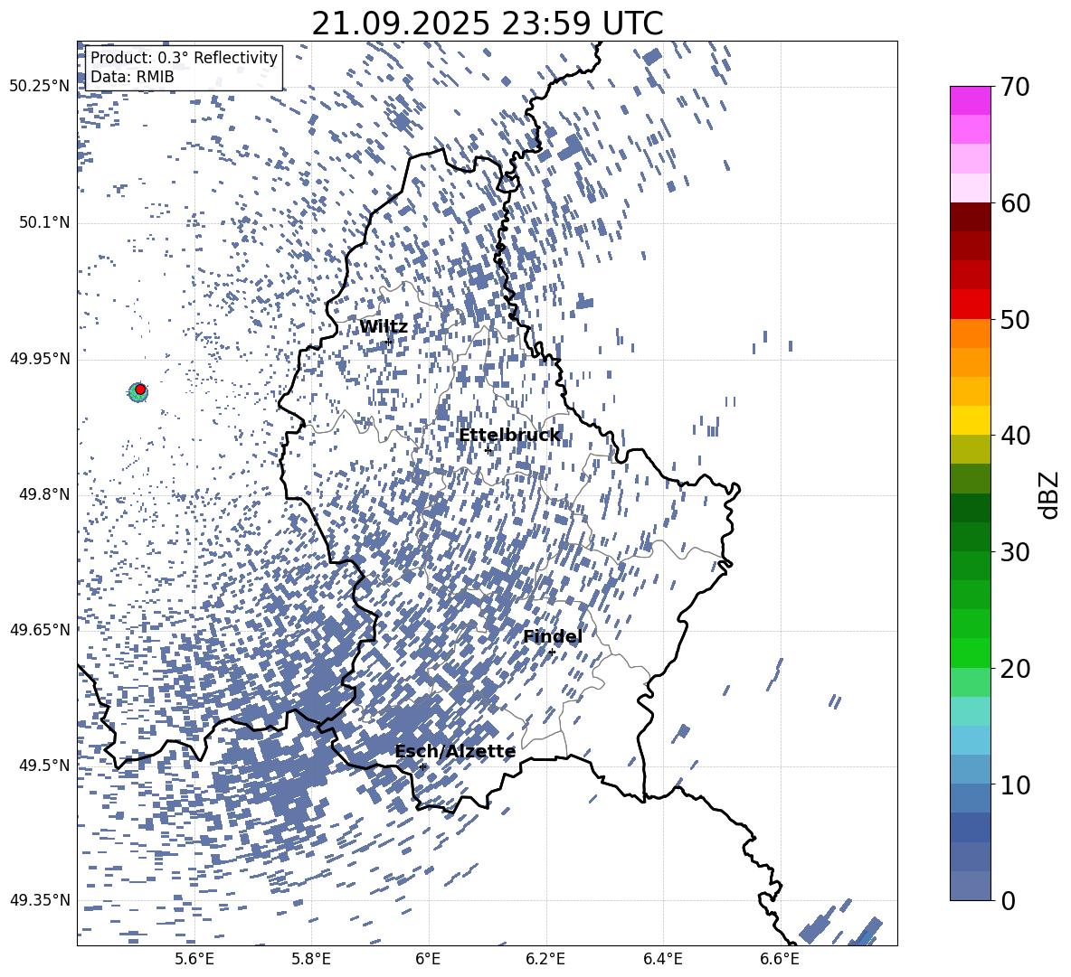Viewport: 1071px width, 977px height.
Task: Click the 49.5°N latitude label
Action: click(44, 766)
